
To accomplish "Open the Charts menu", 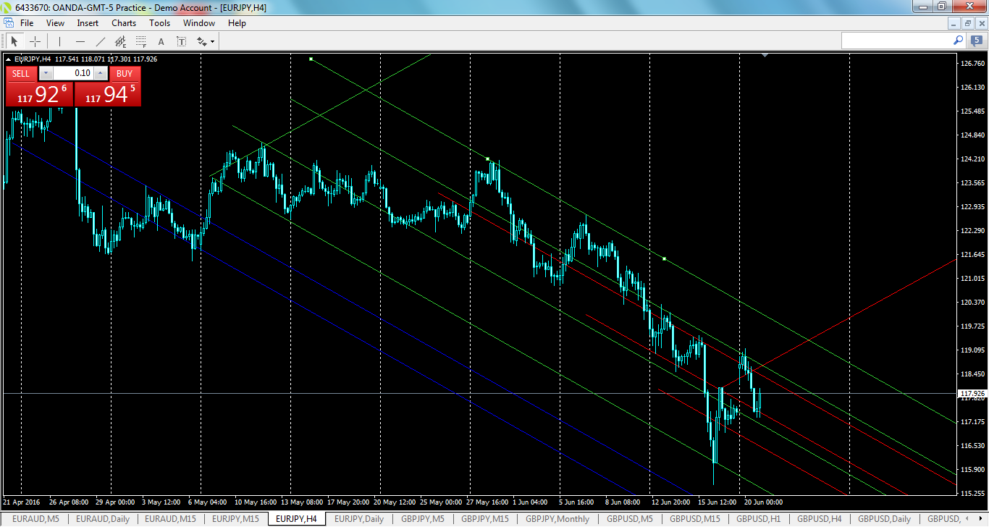I will tap(123, 22).
